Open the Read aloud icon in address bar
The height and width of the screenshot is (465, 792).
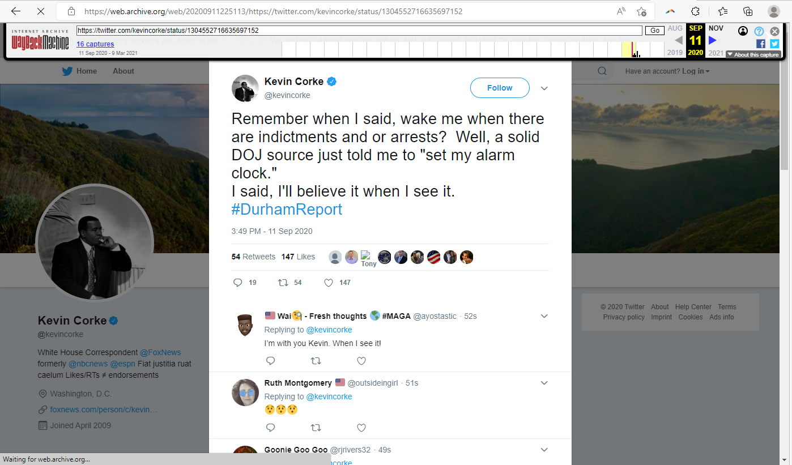click(x=621, y=11)
